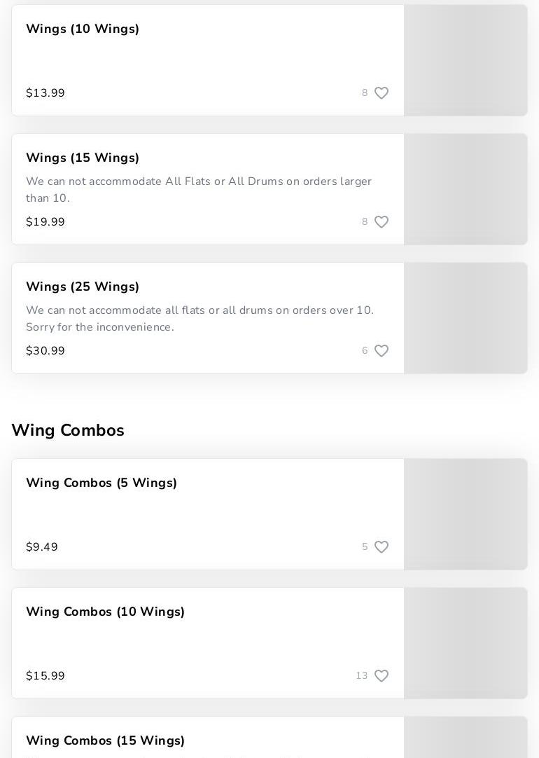Click Wing Combos (10 Wings) image thumbnail

tap(465, 643)
